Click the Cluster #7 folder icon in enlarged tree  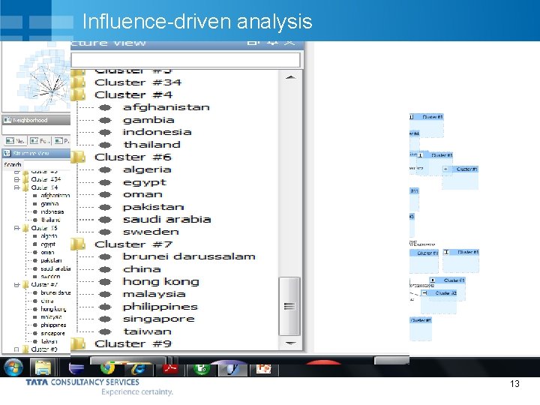click(x=79, y=244)
